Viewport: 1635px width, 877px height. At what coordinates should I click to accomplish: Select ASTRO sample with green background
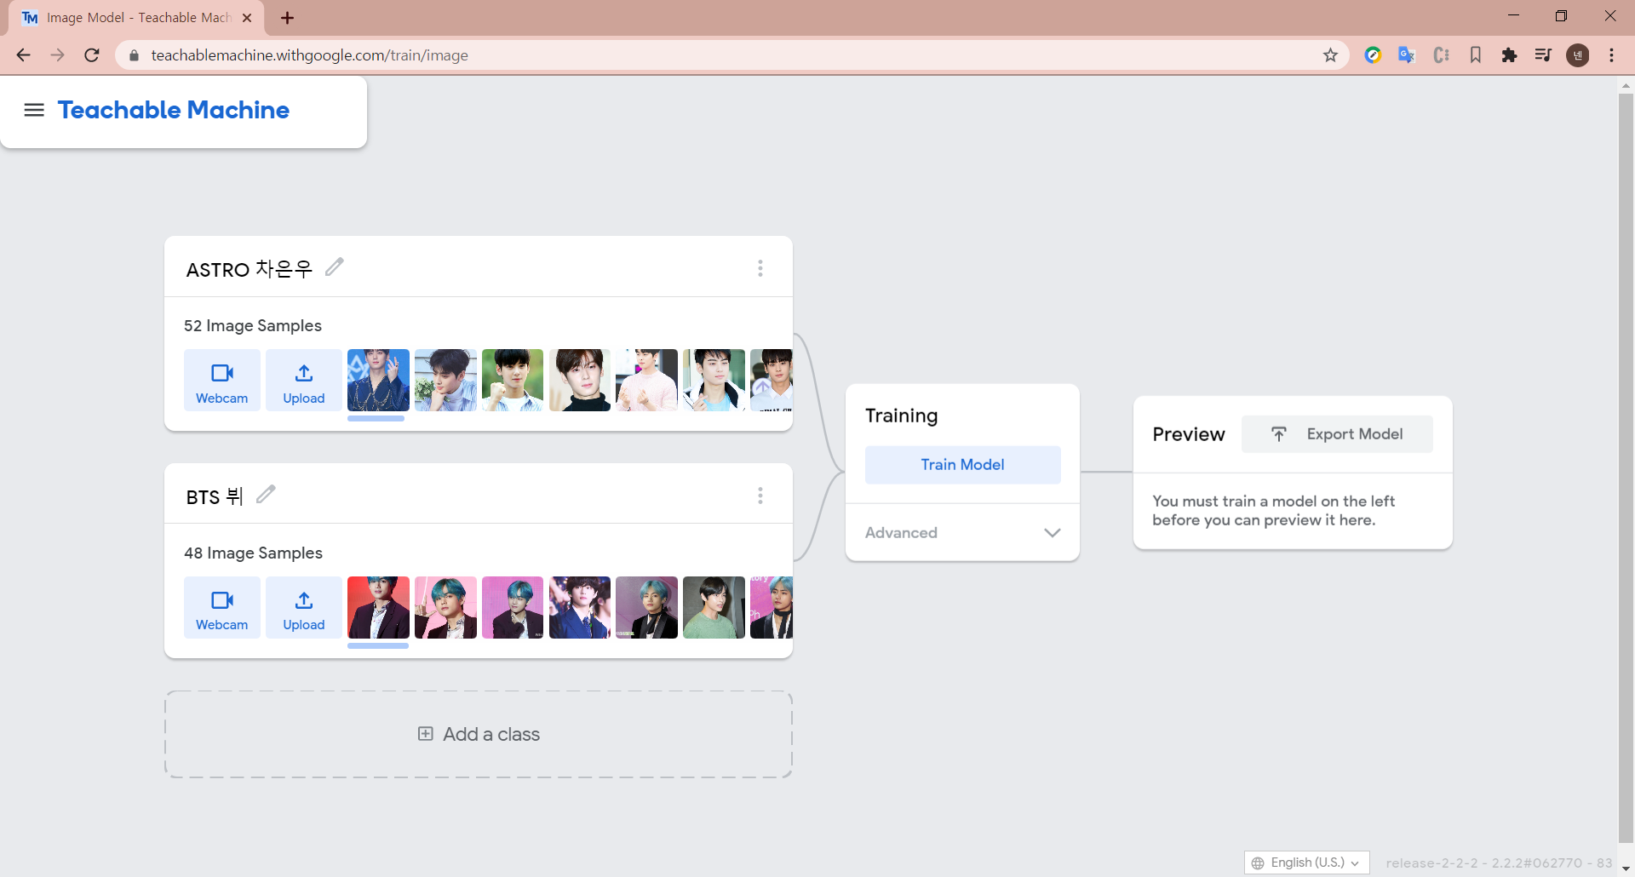pyautogui.click(x=513, y=381)
